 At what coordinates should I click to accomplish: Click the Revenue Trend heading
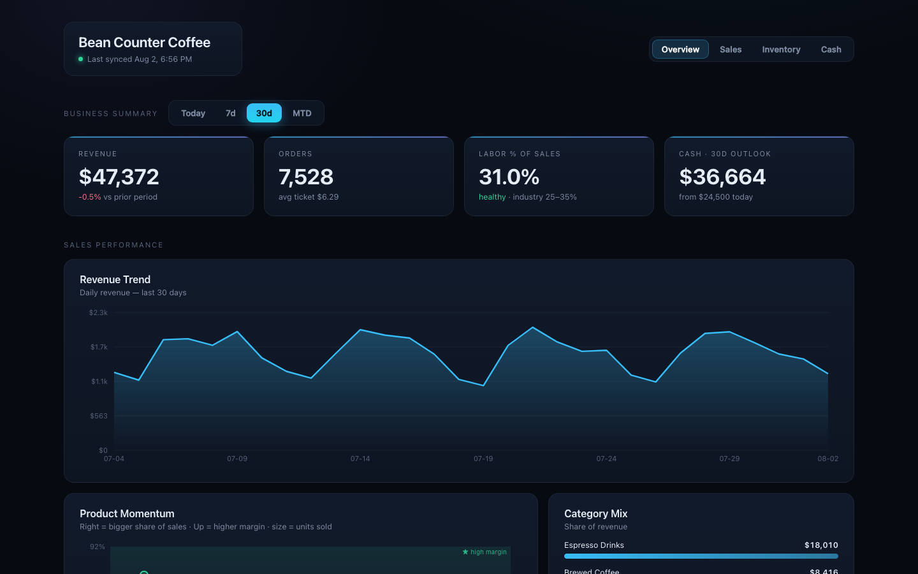click(115, 279)
